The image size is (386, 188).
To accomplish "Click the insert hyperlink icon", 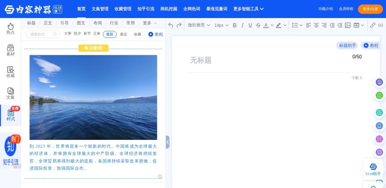I will pyautogui.click(x=372, y=25).
